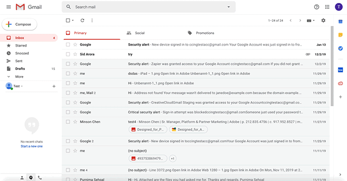Open the test4 email from Minson Chen
The image size is (347, 181).
pos(196,126)
